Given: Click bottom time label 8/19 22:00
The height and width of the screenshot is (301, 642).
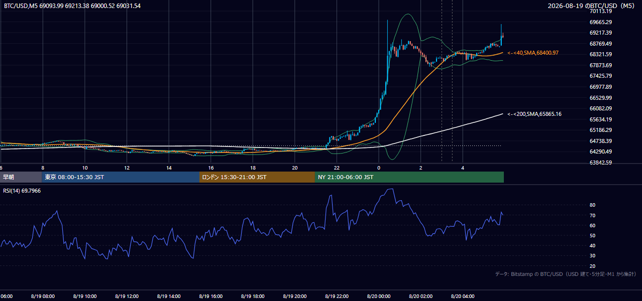Looking at the screenshot, I should pos(337,296).
